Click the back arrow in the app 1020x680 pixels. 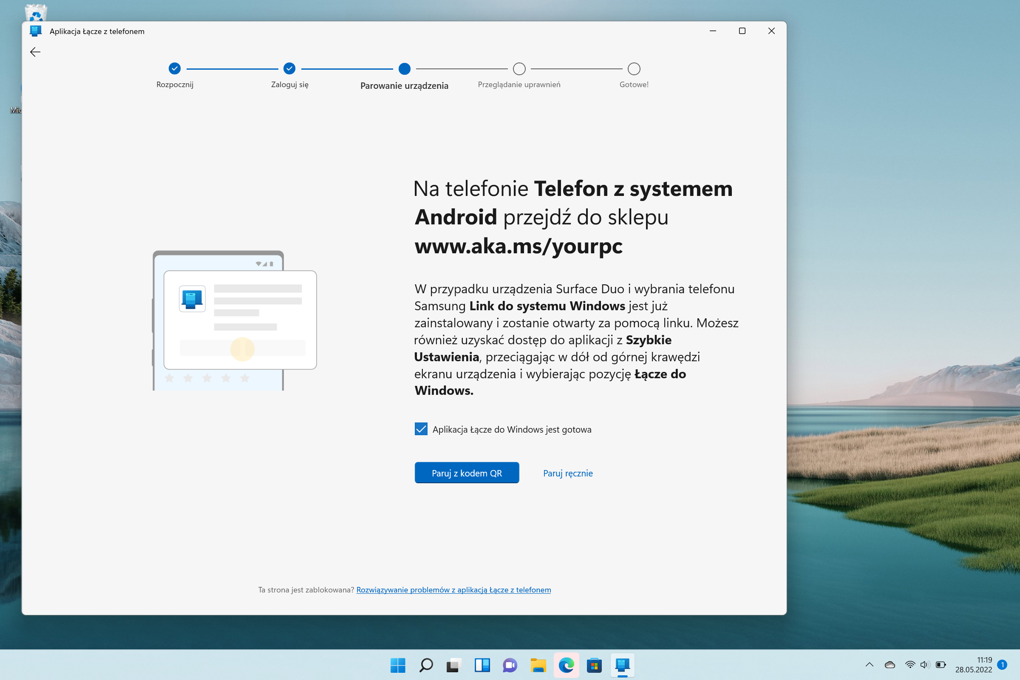tap(35, 52)
